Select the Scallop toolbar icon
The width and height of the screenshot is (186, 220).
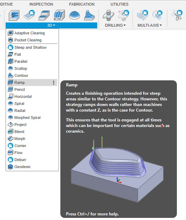pos(74,15)
